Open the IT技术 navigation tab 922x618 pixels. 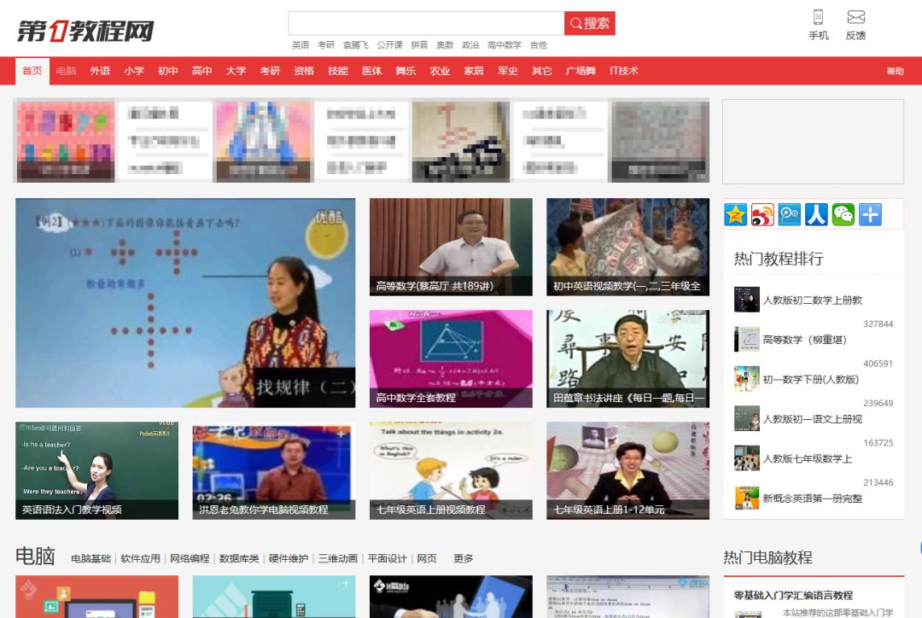pyautogui.click(x=623, y=72)
